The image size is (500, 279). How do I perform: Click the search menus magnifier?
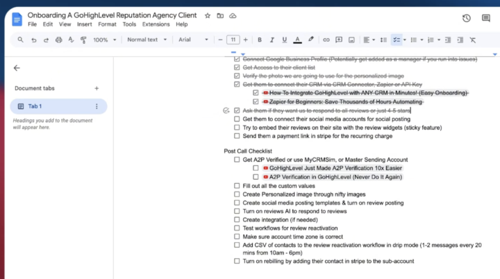pos(20,40)
